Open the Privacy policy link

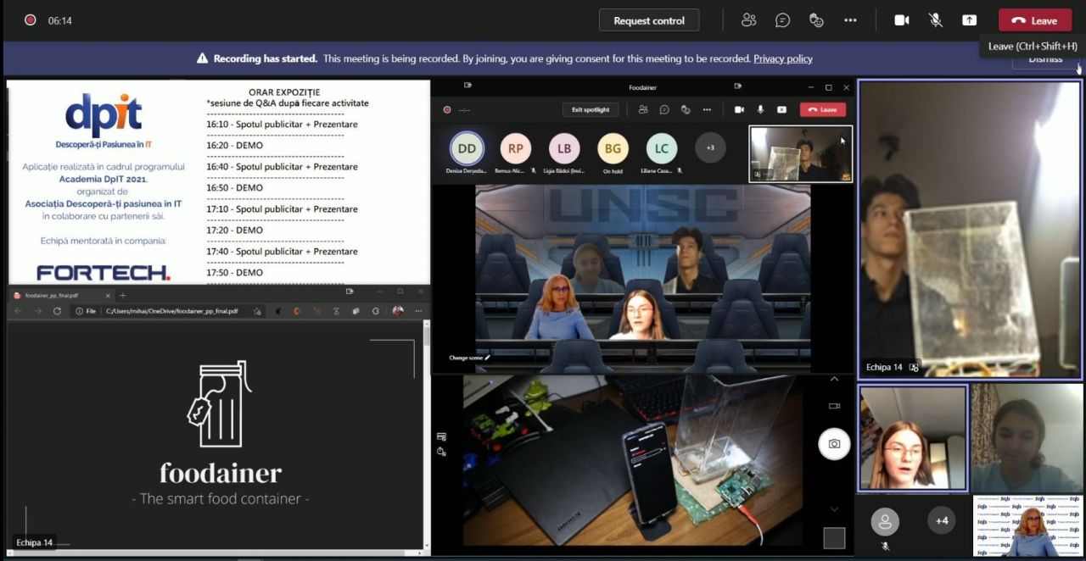(x=783, y=58)
